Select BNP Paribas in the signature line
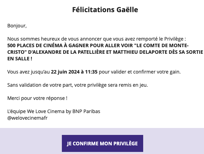 (x=86, y=111)
